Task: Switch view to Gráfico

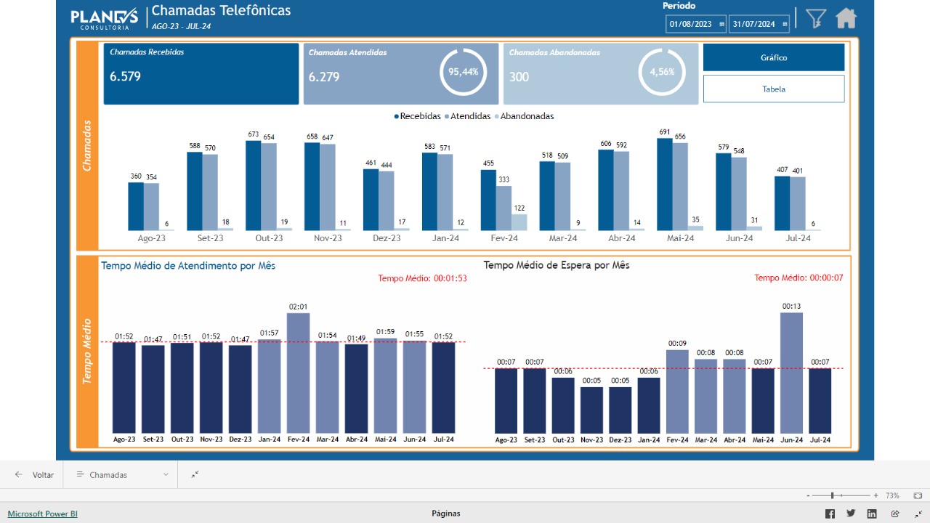Action: click(773, 57)
